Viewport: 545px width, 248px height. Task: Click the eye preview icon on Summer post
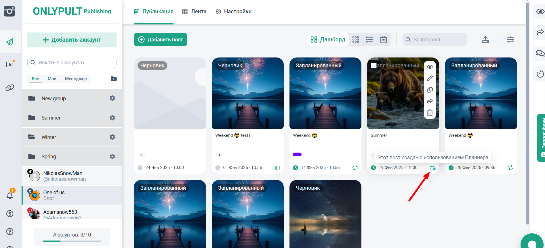(430, 67)
